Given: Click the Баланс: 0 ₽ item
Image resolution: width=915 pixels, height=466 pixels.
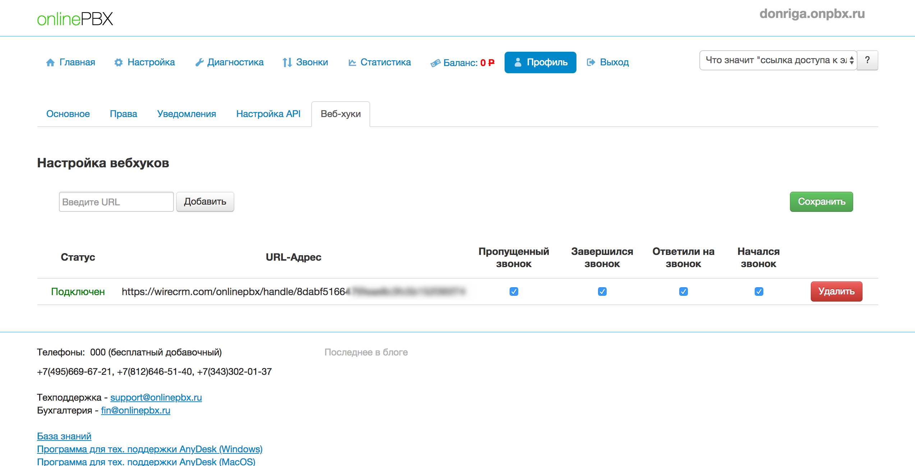Looking at the screenshot, I should tap(463, 63).
